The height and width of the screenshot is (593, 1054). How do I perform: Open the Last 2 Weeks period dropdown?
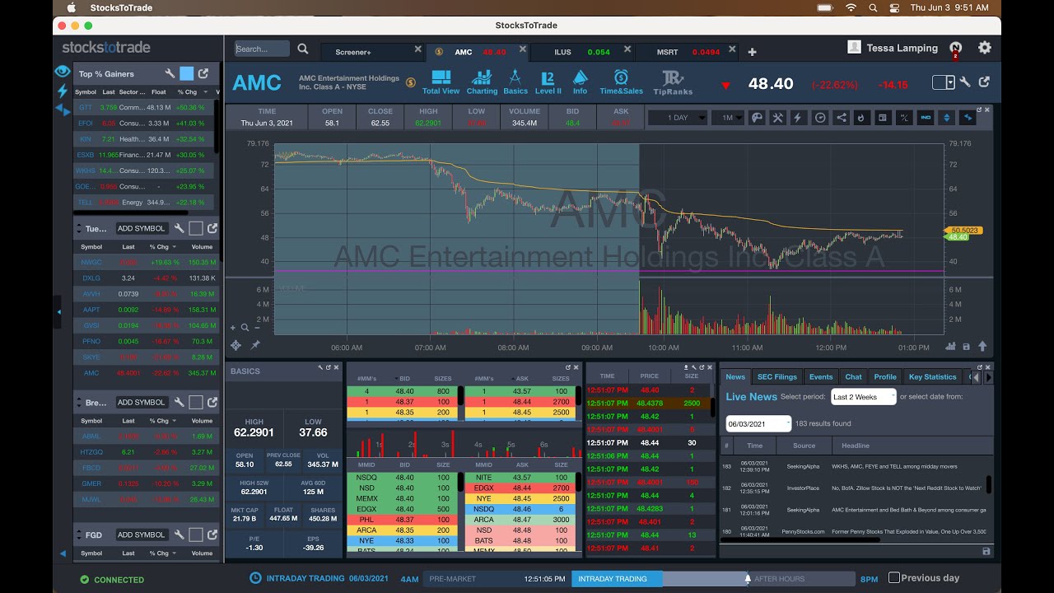click(x=864, y=397)
